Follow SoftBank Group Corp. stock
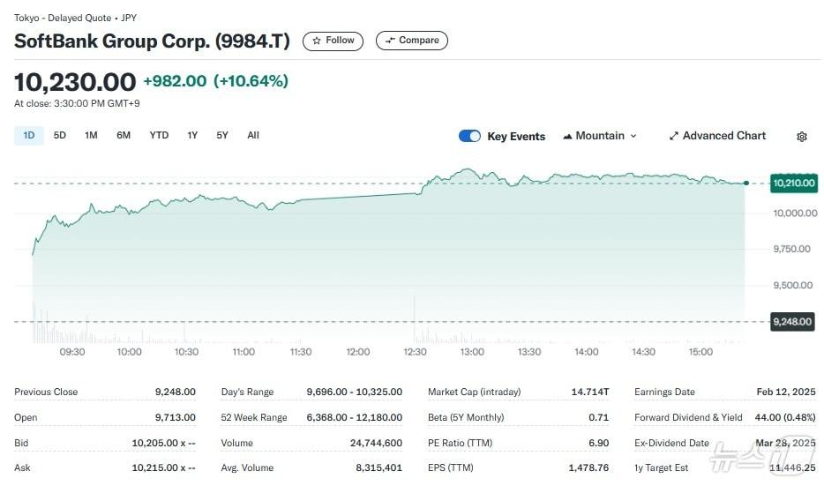The height and width of the screenshot is (486, 824). coord(333,41)
